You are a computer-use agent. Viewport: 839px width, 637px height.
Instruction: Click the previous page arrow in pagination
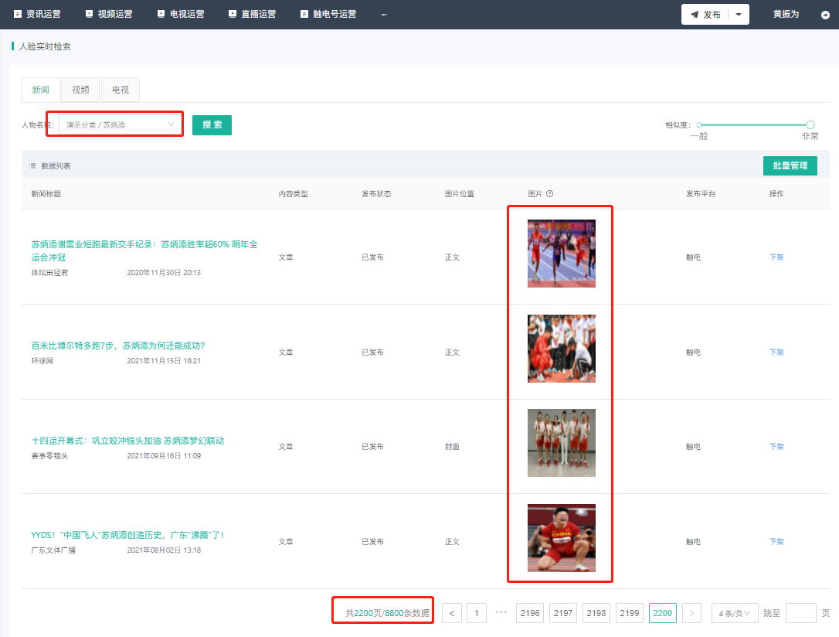[452, 613]
